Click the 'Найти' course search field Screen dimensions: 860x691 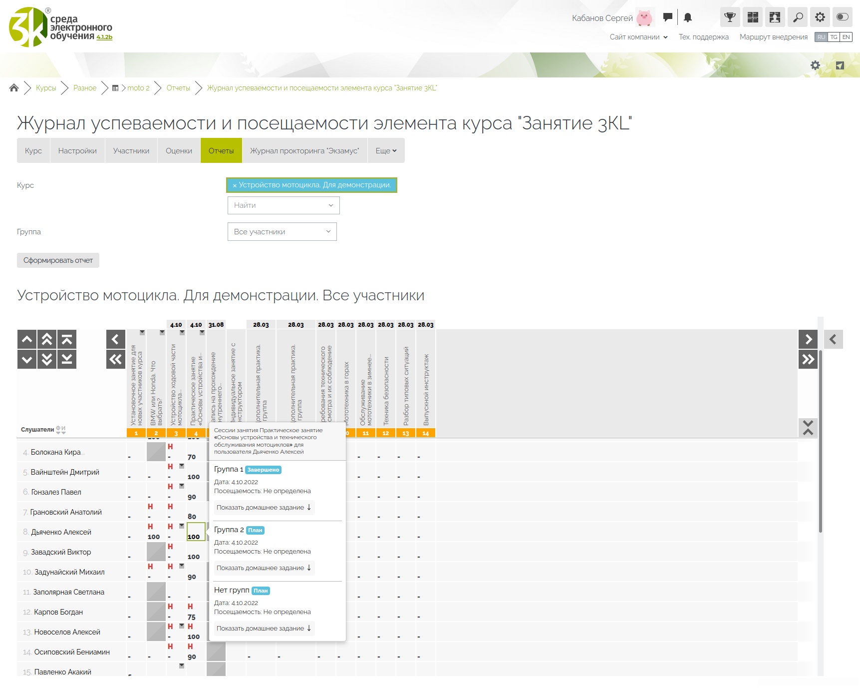[283, 205]
